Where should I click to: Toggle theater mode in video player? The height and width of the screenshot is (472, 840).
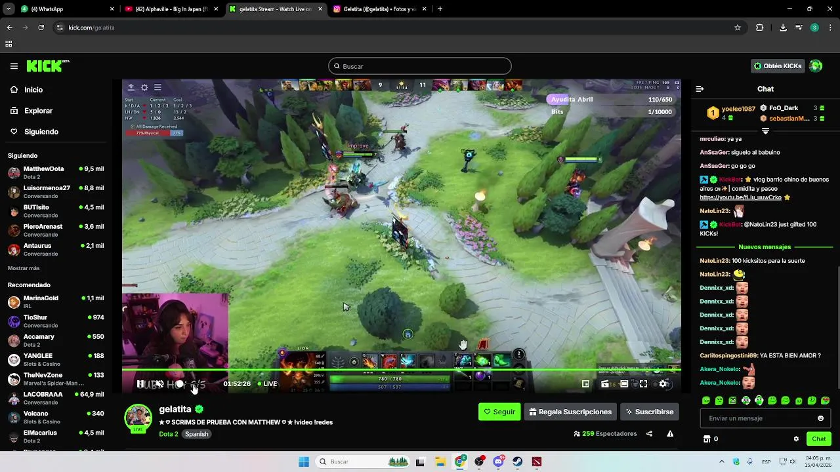pyautogui.click(x=624, y=384)
